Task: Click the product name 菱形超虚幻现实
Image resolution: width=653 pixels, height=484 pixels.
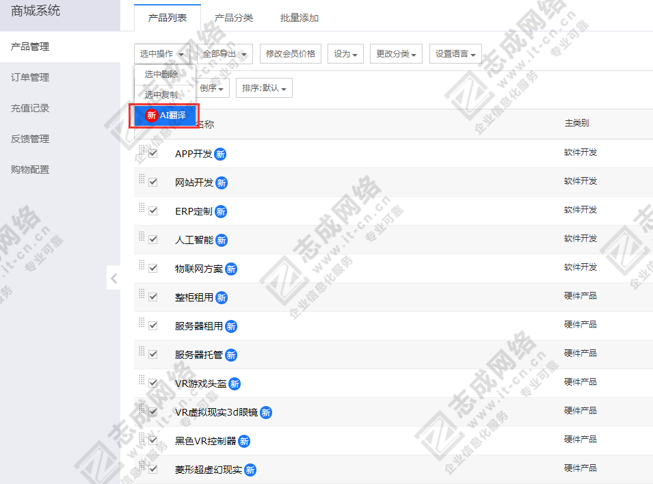Action: click(x=209, y=470)
